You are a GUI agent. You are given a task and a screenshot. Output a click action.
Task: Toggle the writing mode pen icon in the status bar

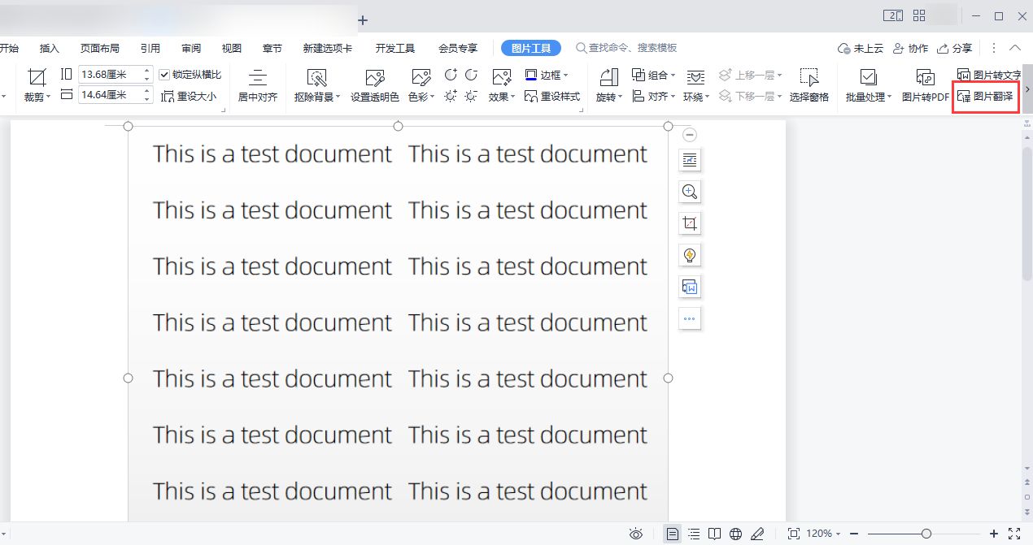[757, 534]
